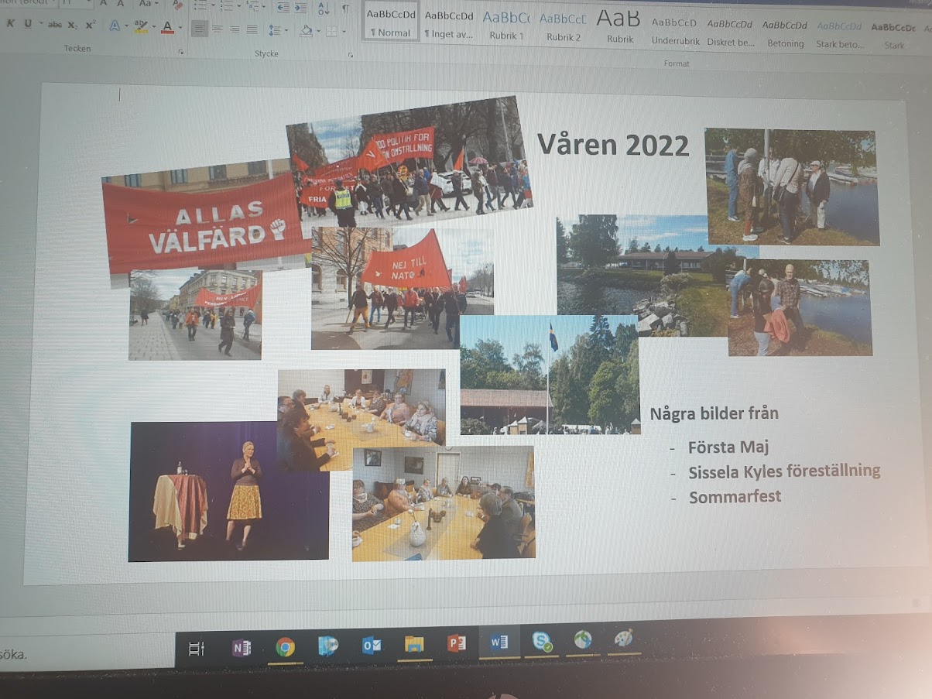The height and width of the screenshot is (699, 932).
Task: Switch to Outlook in the taskbar
Action: point(371,644)
